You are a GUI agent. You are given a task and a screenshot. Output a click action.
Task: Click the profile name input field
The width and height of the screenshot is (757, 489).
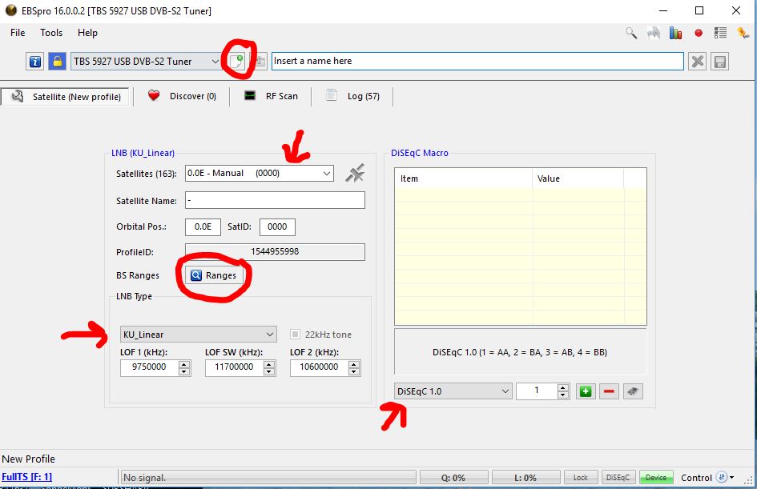click(477, 62)
